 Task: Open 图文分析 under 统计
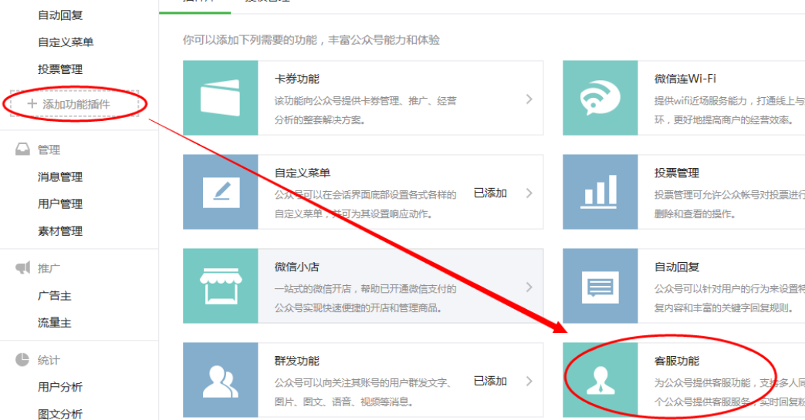(60, 413)
